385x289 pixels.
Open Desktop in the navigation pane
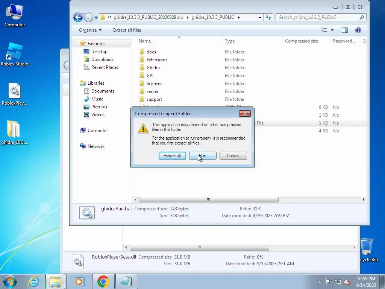click(99, 51)
